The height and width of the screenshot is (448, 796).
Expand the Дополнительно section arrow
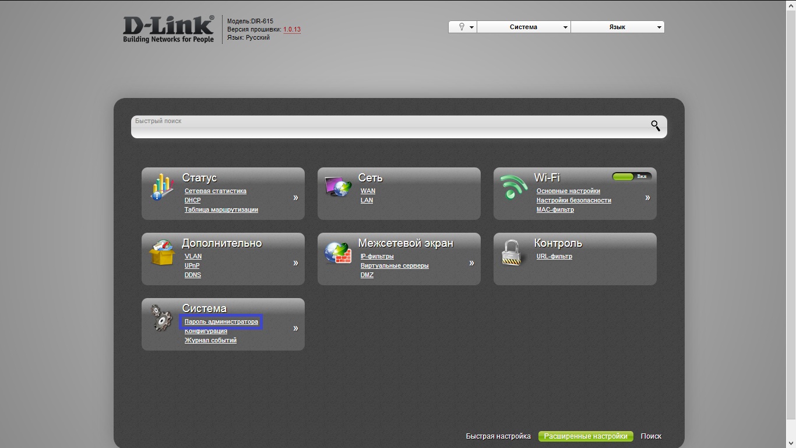(295, 263)
